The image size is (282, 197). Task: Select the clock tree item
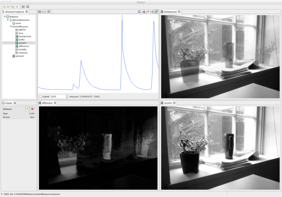[18, 23]
